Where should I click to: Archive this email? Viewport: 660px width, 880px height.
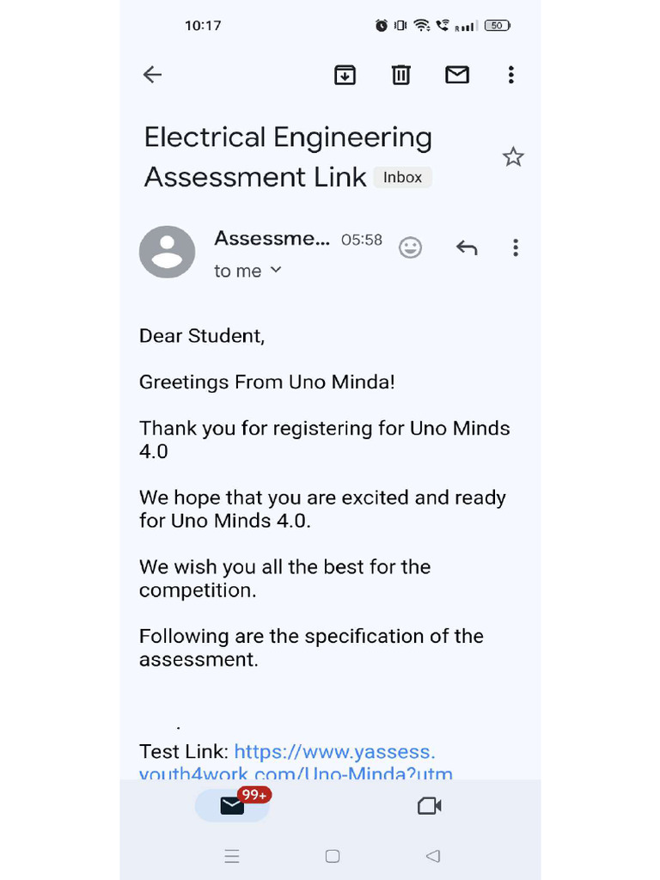(x=345, y=75)
